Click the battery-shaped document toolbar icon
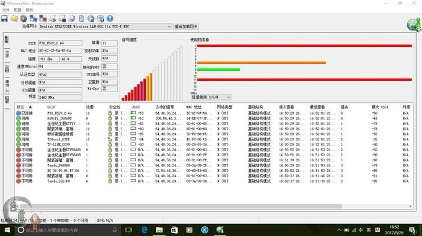Image resolution: width=422 pixels, height=236 pixels. (x=81, y=19)
